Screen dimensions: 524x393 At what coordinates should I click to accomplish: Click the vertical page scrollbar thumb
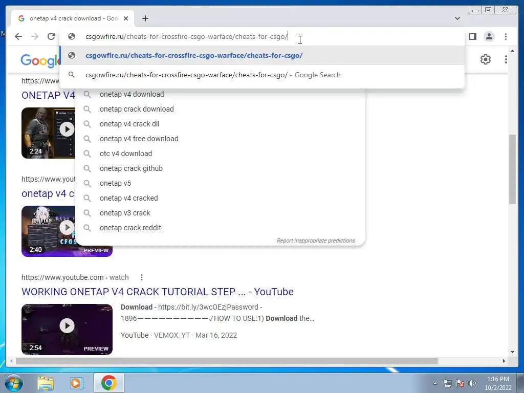[x=513, y=169]
